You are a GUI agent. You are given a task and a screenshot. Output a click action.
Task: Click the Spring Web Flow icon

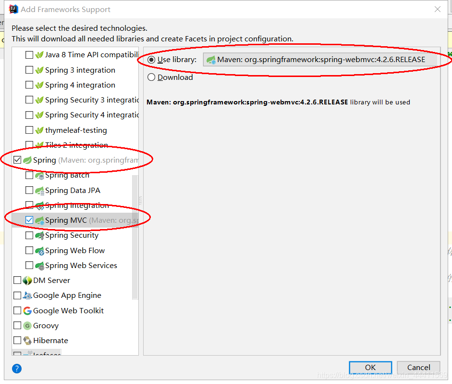click(39, 251)
